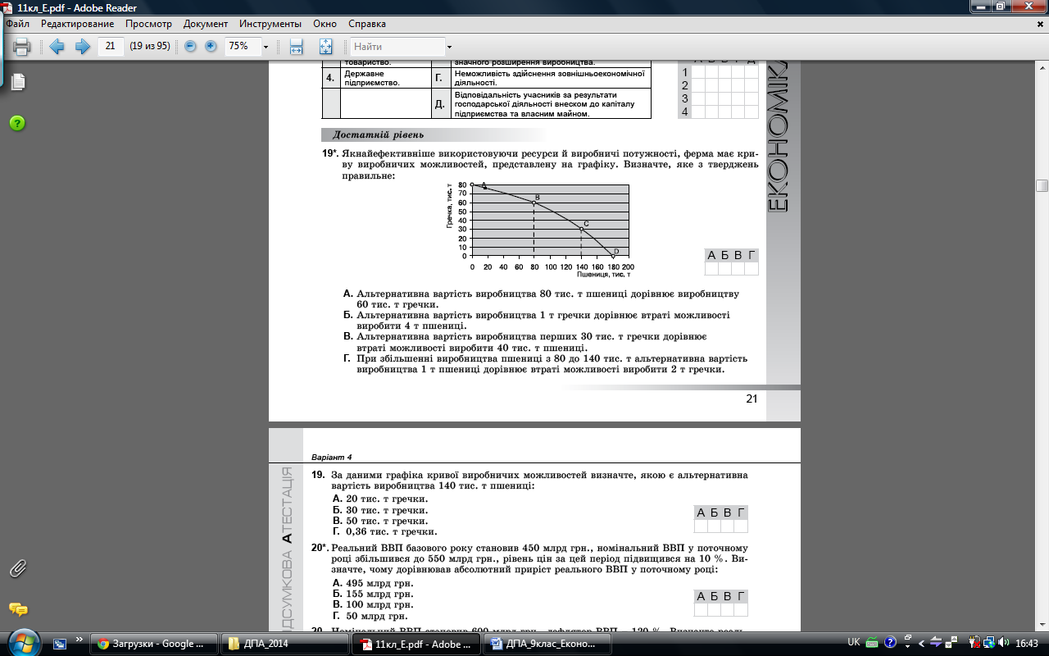This screenshot has height=656, width=1049.
Task: Open the Найти search options dropdown
Action: click(x=449, y=47)
